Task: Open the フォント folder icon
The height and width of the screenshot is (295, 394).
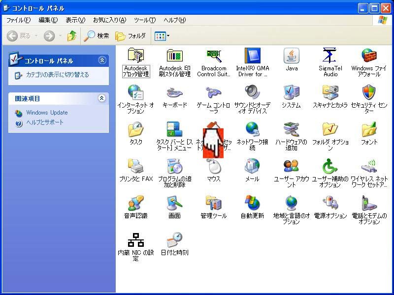Action: (x=369, y=130)
